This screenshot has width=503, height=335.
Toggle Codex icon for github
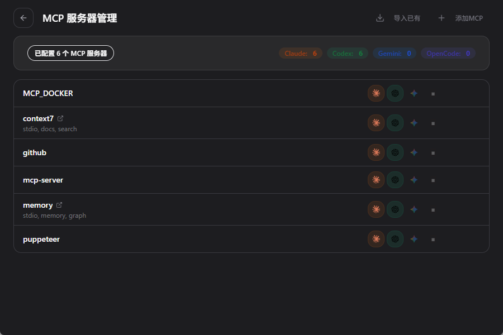pos(395,152)
